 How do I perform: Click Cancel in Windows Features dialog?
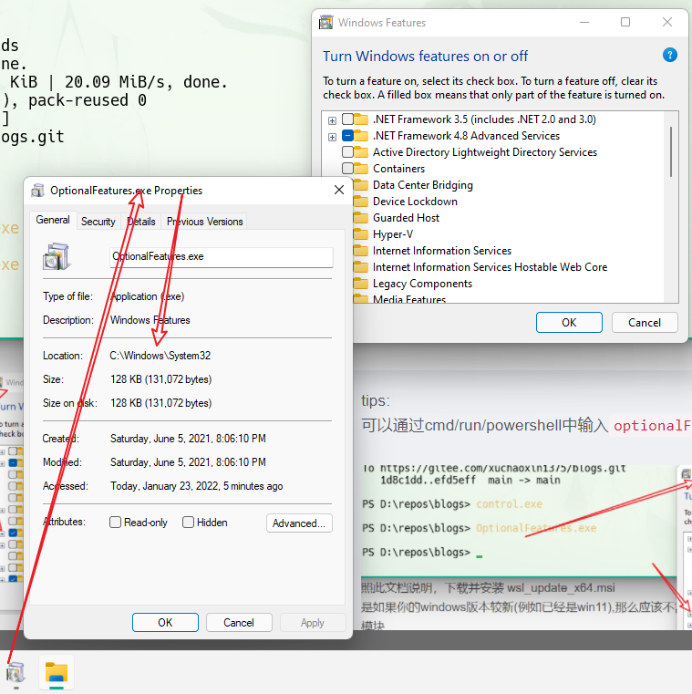(x=645, y=322)
